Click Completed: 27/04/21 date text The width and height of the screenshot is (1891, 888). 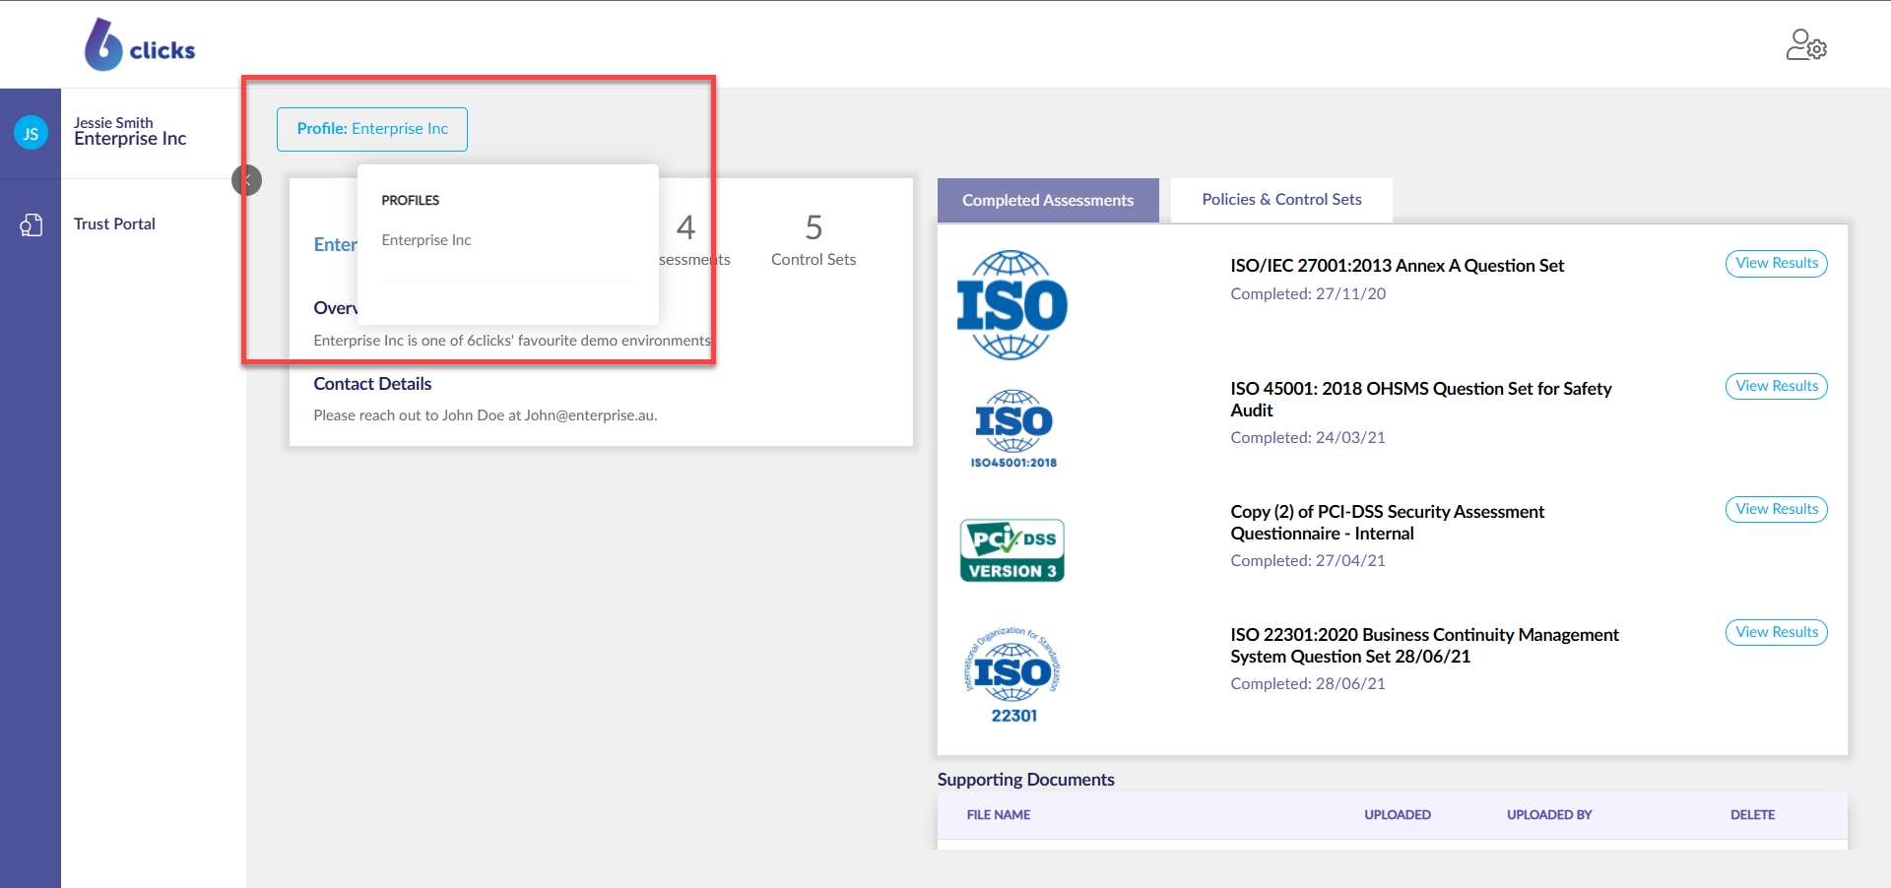click(1308, 560)
